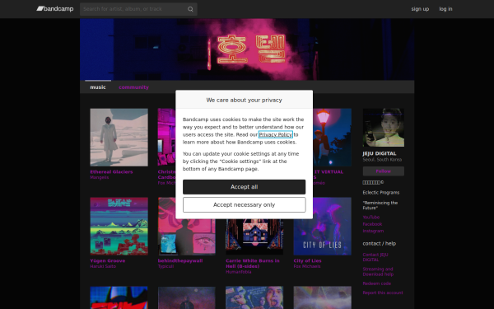Open the Instagram link in sidebar
494x309 pixels.
(373, 231)
